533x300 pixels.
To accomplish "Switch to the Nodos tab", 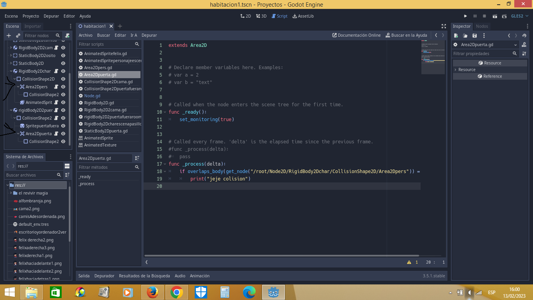I will pyautogui.click(x=482, y=26).
